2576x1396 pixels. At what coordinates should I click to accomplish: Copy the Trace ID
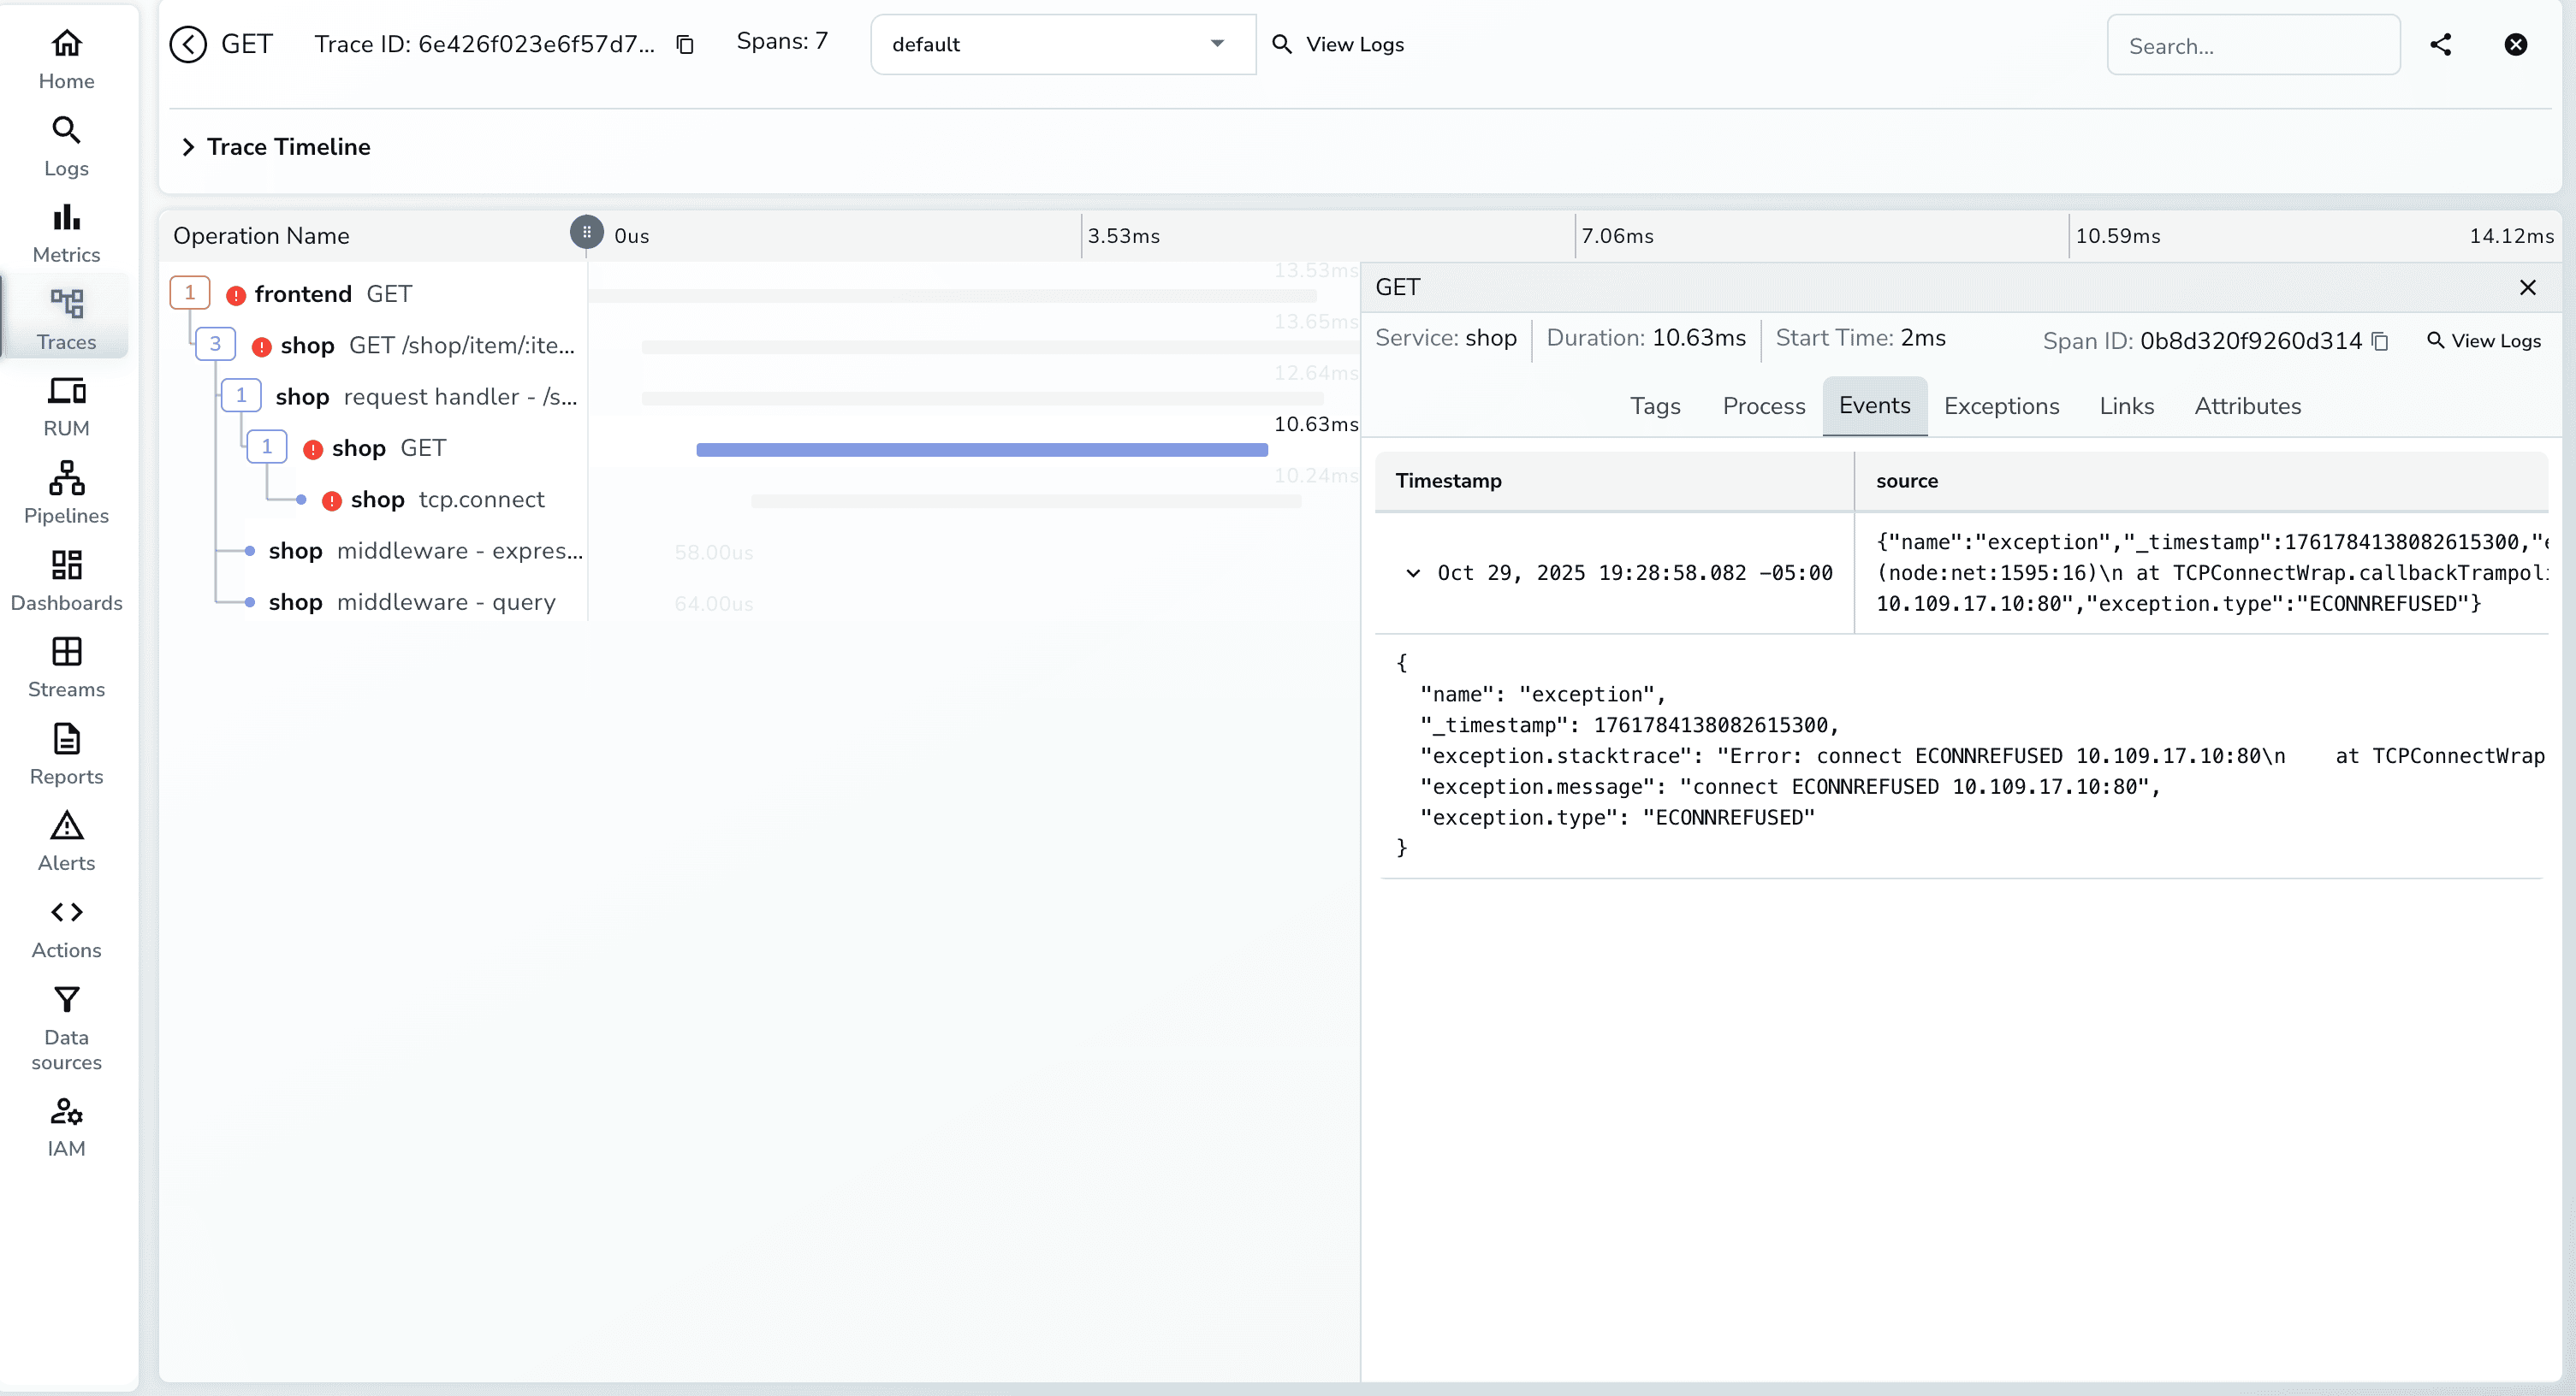coord(685,44)
